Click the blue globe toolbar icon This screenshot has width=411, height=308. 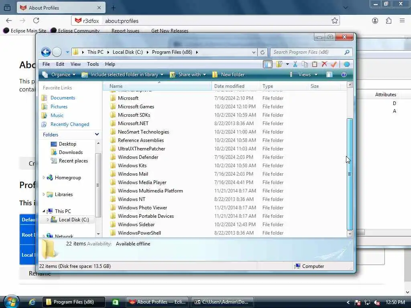click(346, 64)
